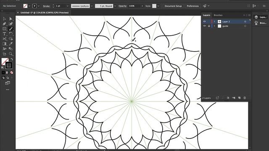Viewport: 269px width, 151px height.
Task: Click the Stroke color box in toolbar
Action: (9, 65)
